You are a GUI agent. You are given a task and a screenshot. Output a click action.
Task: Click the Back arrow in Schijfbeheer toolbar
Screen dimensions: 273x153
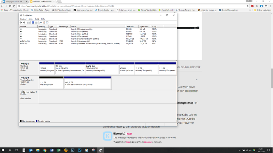tap(21, 22)
